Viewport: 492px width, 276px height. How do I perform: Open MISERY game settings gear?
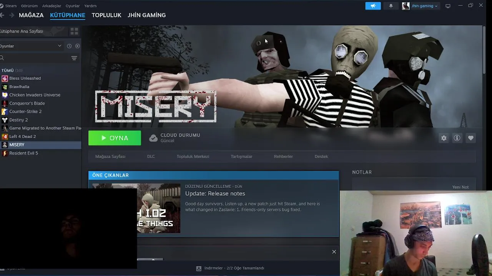[444, 138]
